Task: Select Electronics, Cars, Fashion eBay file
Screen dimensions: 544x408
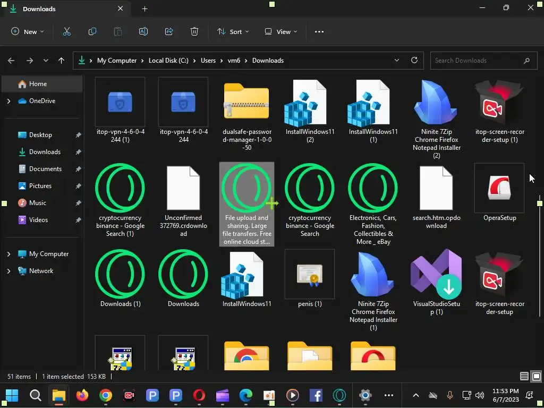Action: click(x=373, y=205)
